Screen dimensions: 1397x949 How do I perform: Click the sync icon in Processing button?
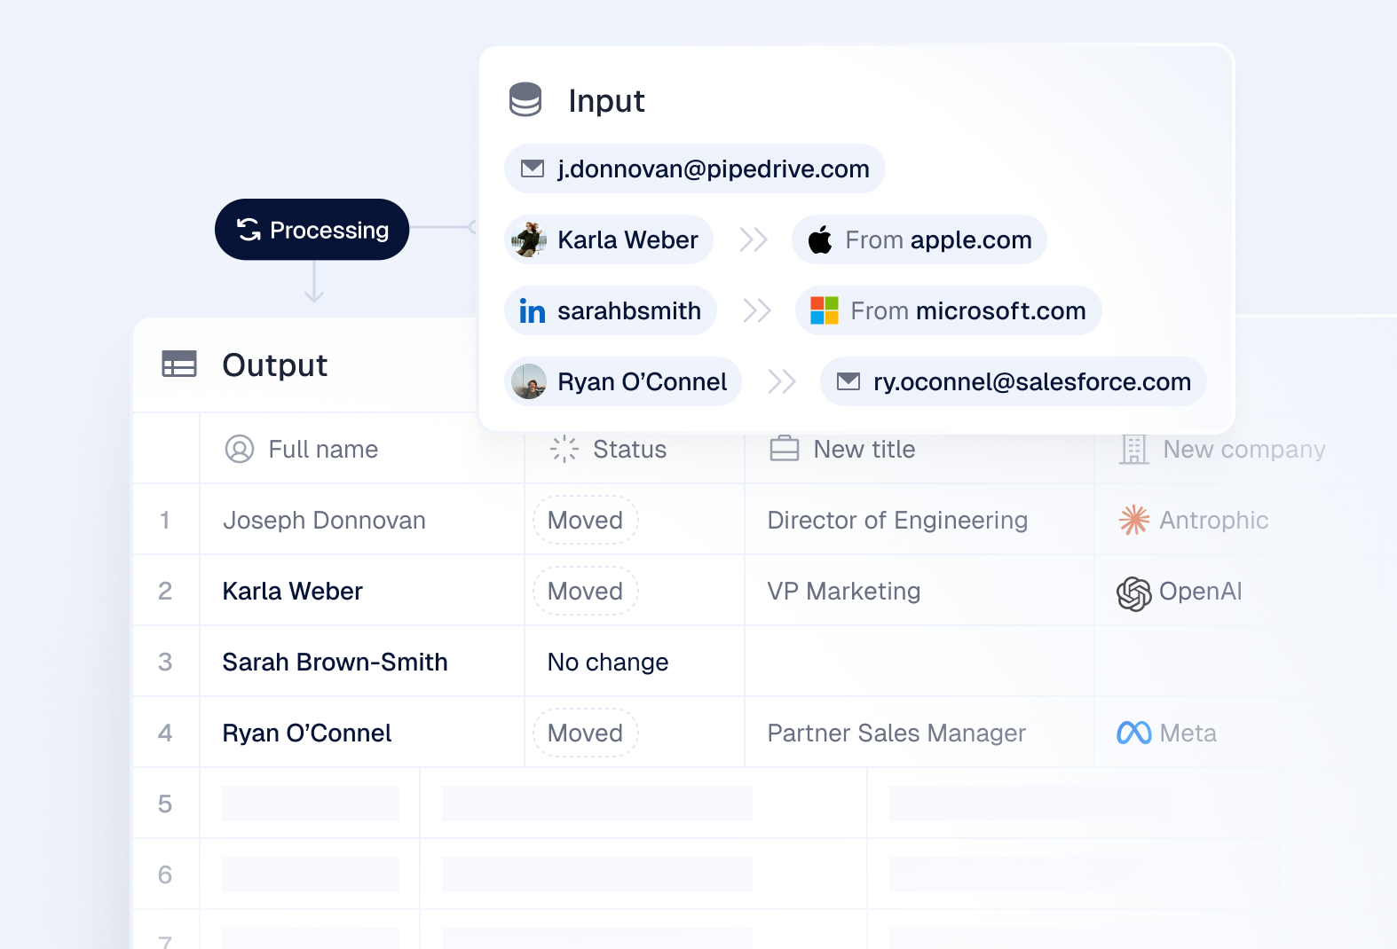click(x=249, y=230)
